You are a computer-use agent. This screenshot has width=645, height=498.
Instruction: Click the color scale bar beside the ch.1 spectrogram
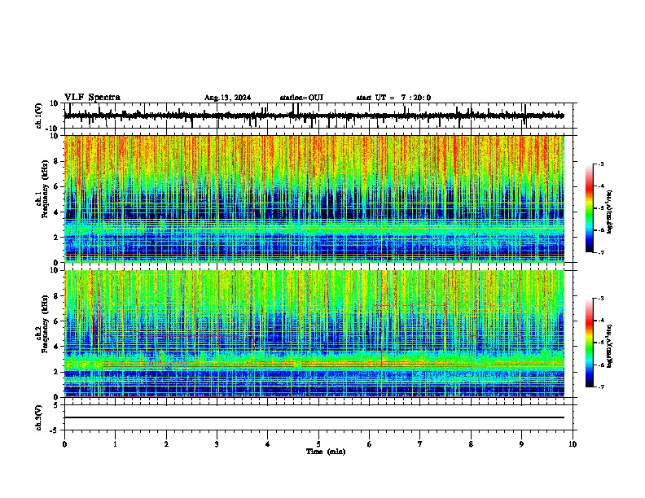pos(590,208)
